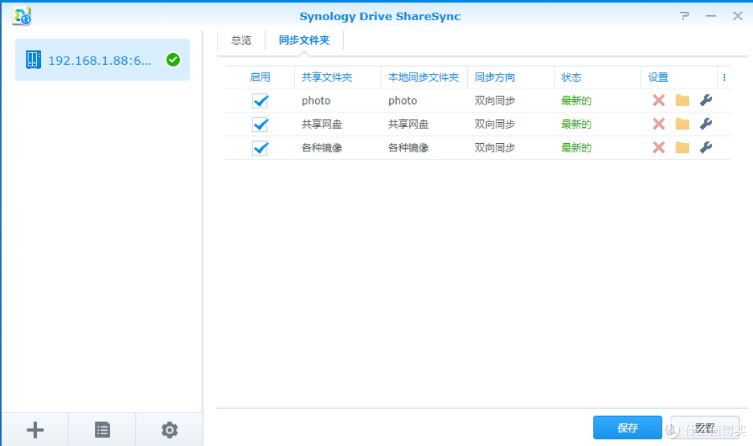Open help with the question mark
This screenshot has height=446, width=753.
tap(685, 16)
